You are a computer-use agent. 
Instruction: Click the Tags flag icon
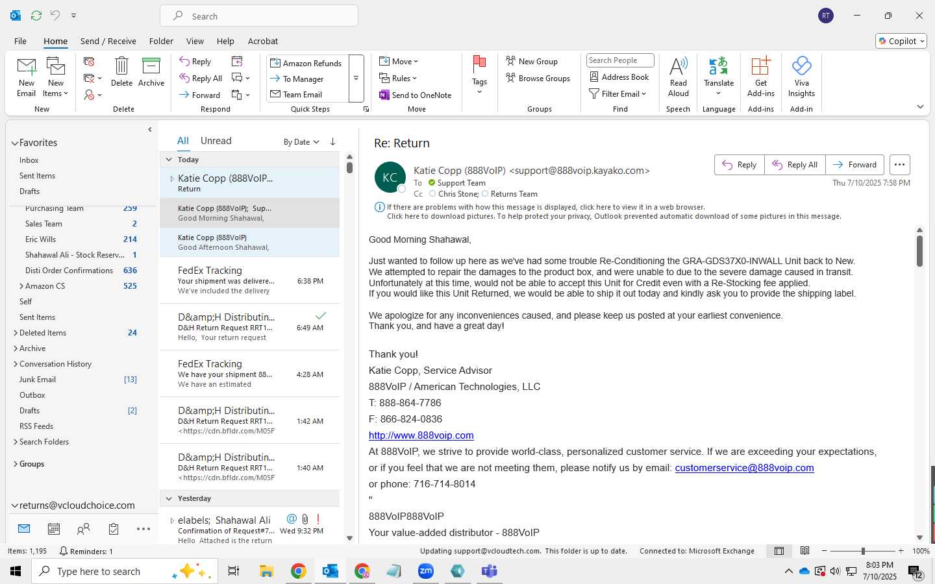[x=479, y=66]
